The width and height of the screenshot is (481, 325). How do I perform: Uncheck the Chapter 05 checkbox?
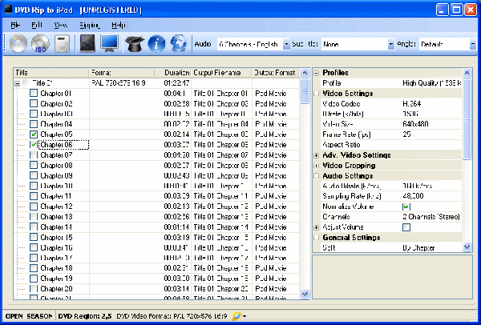34,134
